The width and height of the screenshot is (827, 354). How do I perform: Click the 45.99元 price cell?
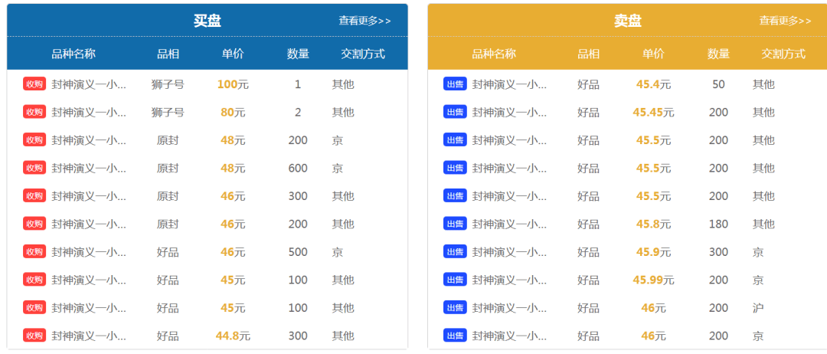point(653,280)
